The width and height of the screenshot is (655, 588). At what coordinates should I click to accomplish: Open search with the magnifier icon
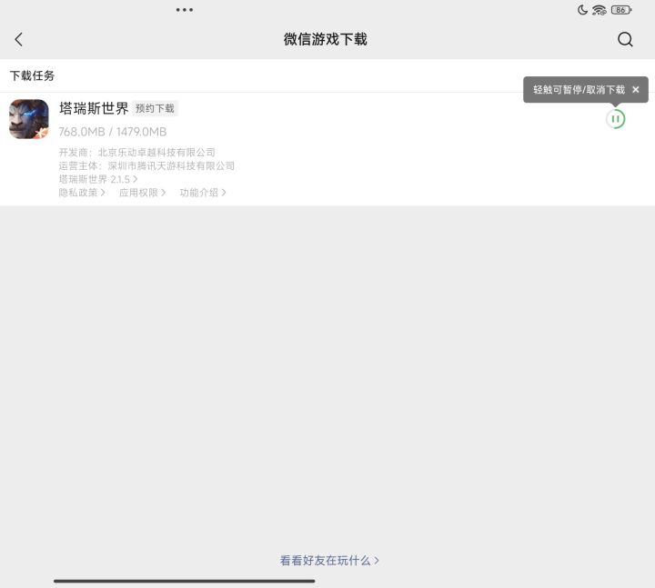[x=625, y=40]
